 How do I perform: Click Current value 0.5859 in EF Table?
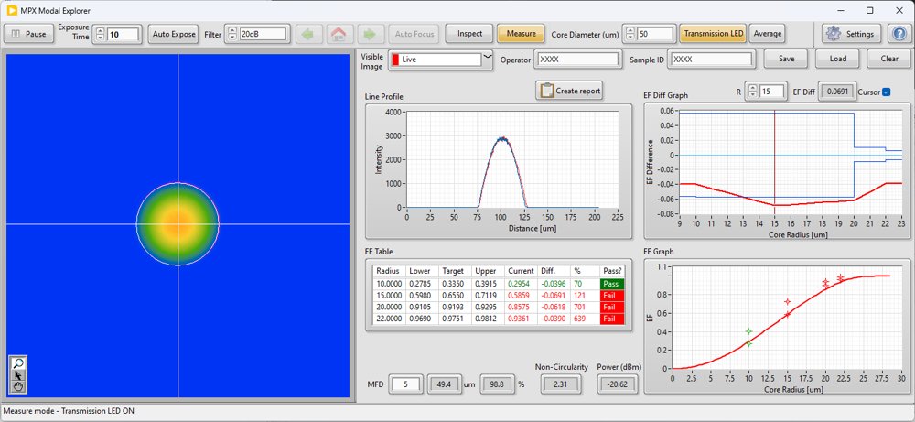click(519, 296)
